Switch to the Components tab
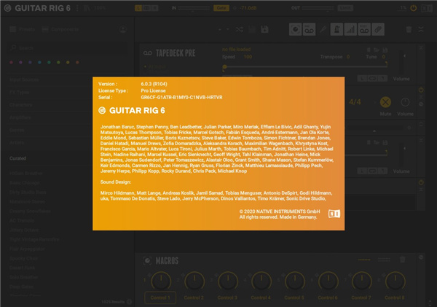Viewport: 437px width, 307px height. click(x=60, y=29)
